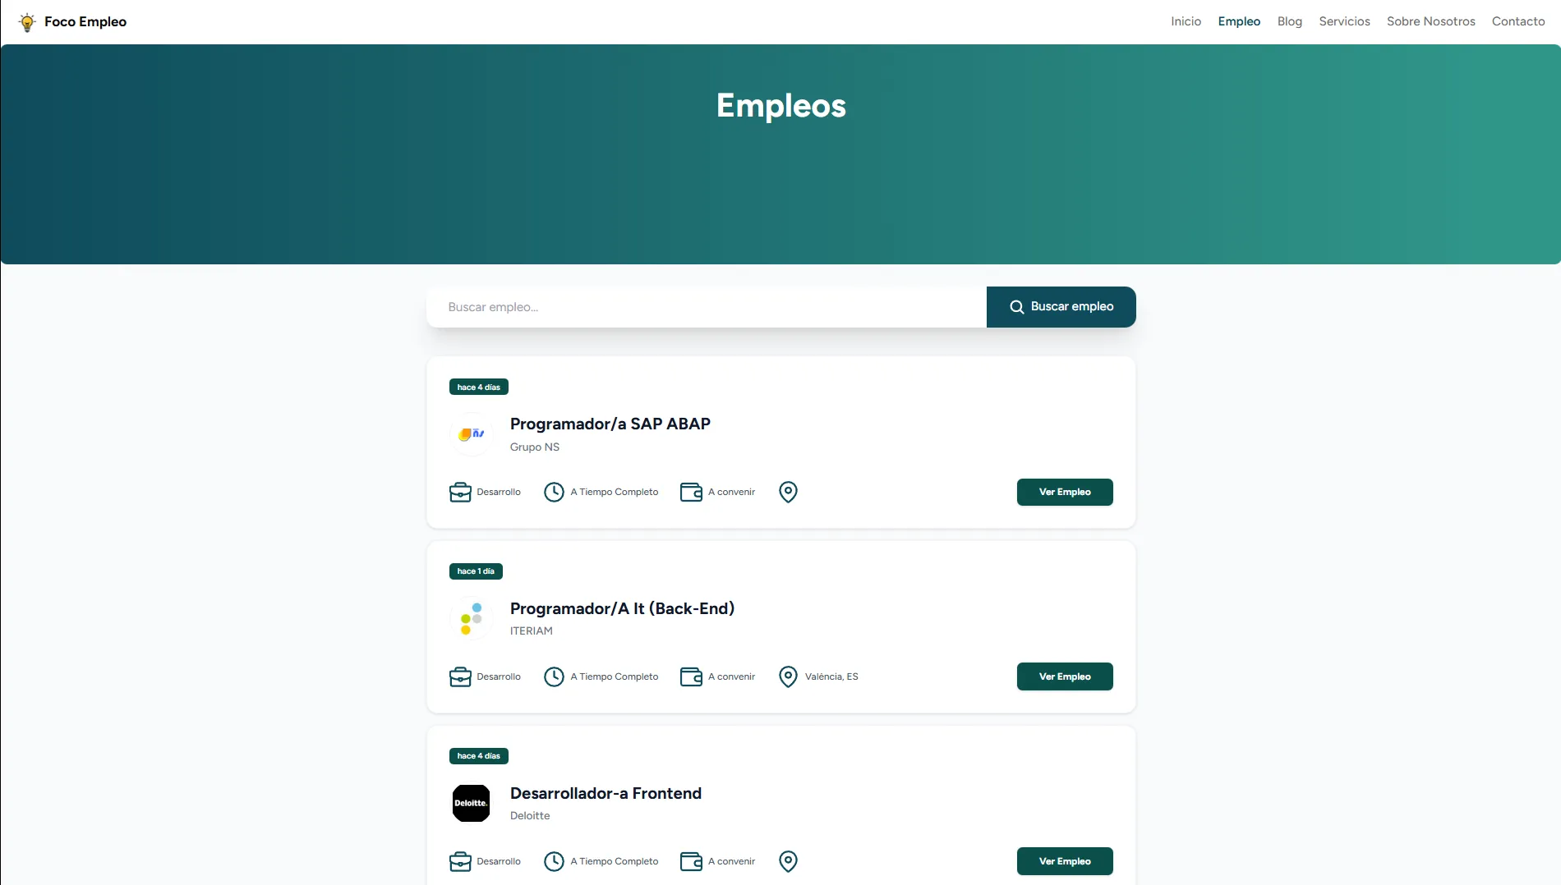
Task: Click the 'hace 1 día' badge
Action: coord(476,571)
